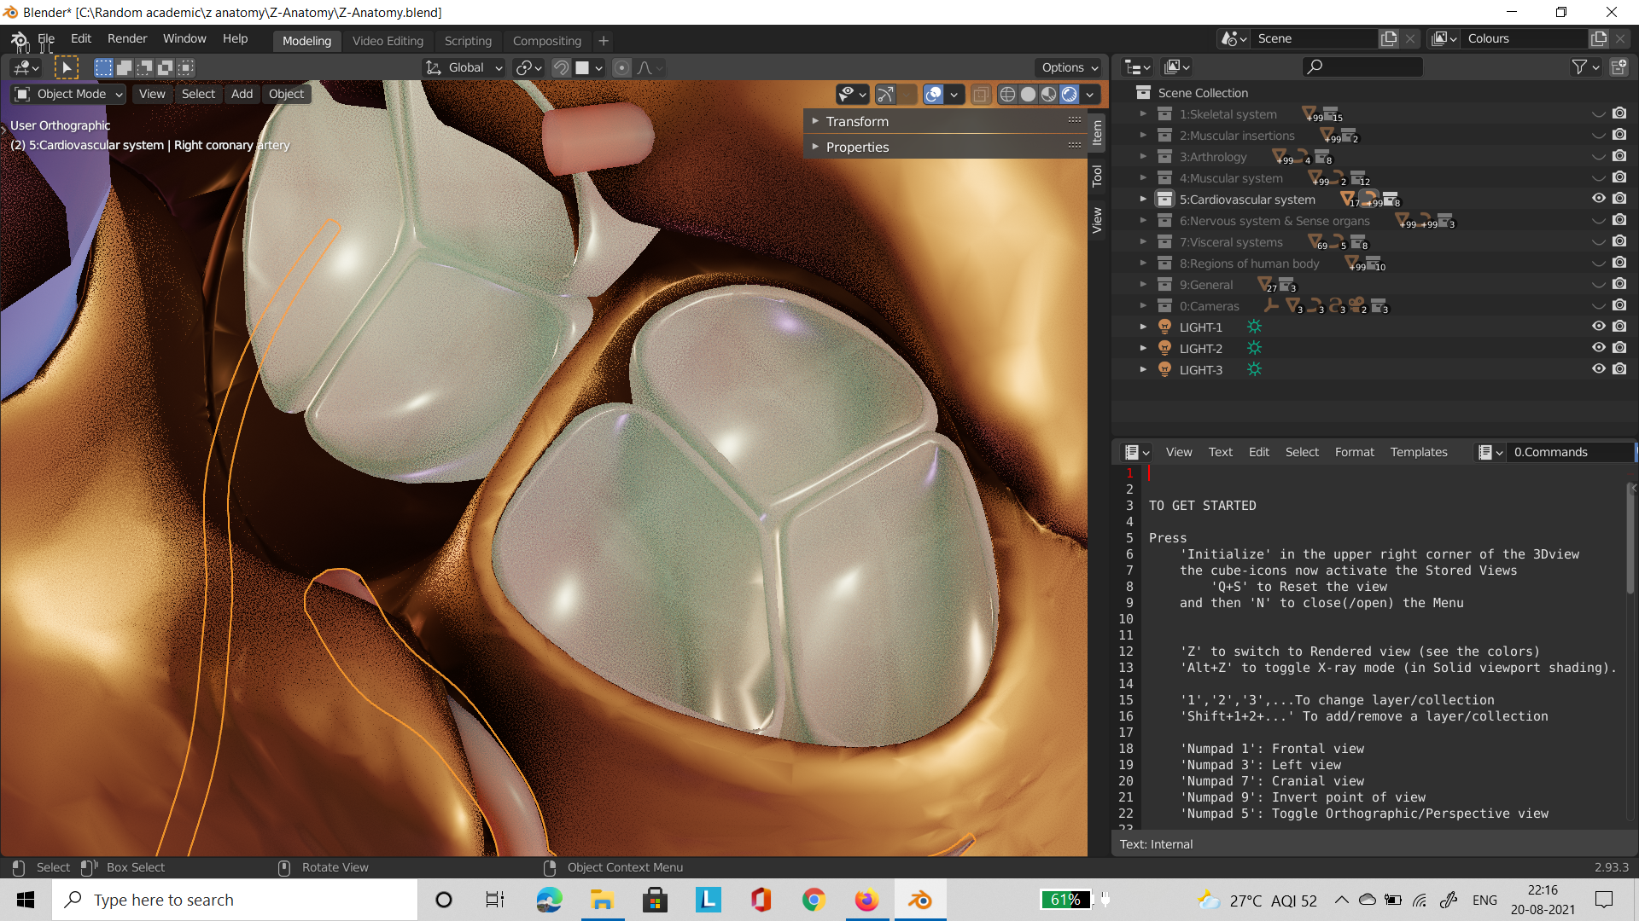
Task: Choose 'Subtract existing selection' mode icon
Action: click(145, 67)
